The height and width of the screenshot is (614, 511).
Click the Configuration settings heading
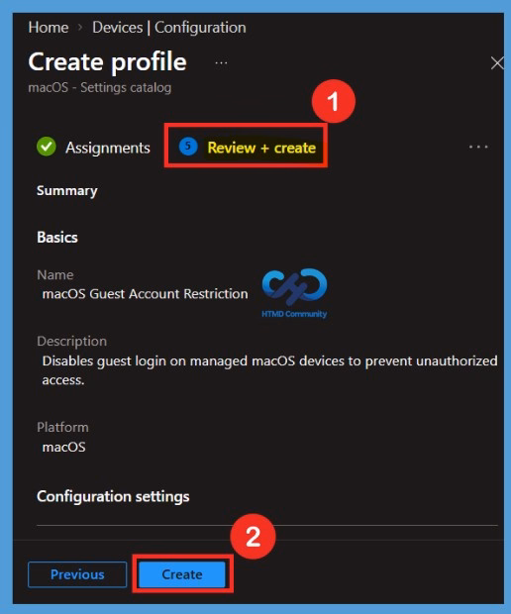tap(113, 496)
